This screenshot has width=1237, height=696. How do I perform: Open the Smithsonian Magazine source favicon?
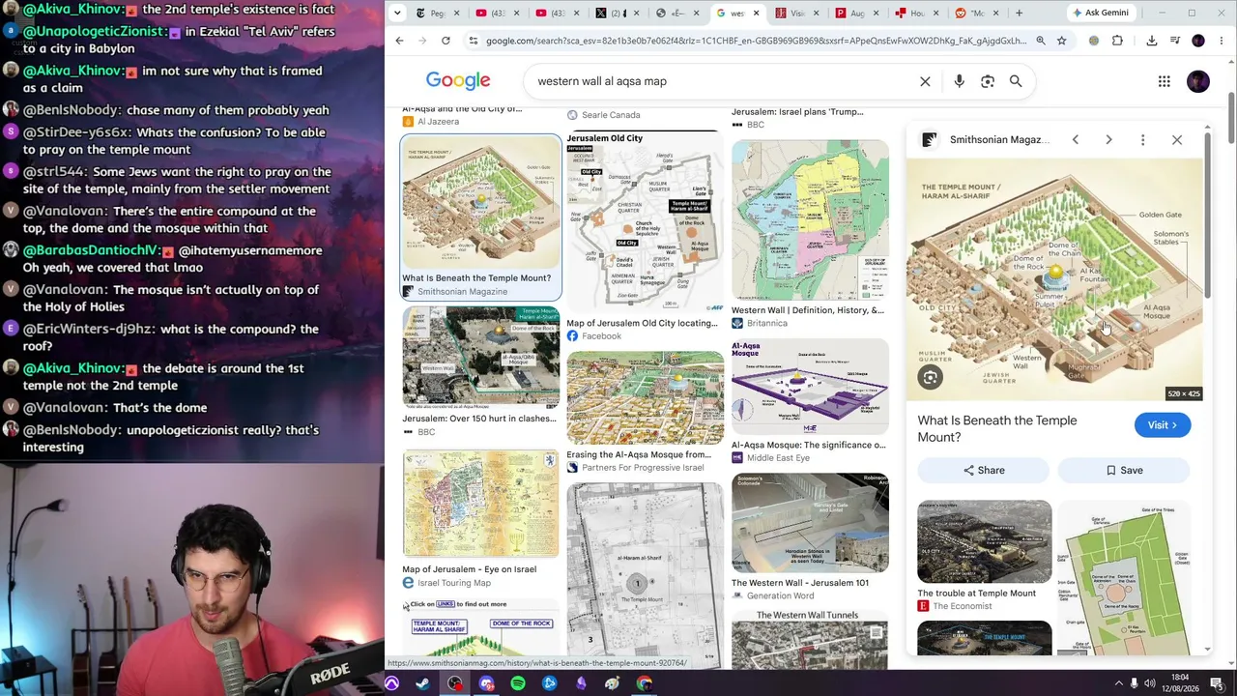pyautogui.click(x=930, y=140)
